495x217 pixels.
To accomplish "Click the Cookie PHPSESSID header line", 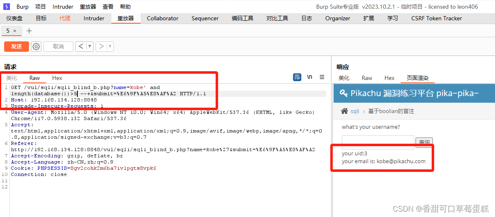I will [83, 168].
